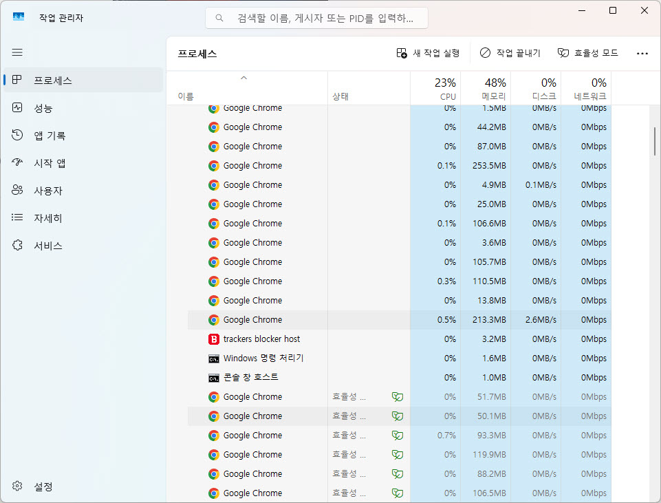
Task: Click the 자세히 list icon
Action: coord(17,217)
